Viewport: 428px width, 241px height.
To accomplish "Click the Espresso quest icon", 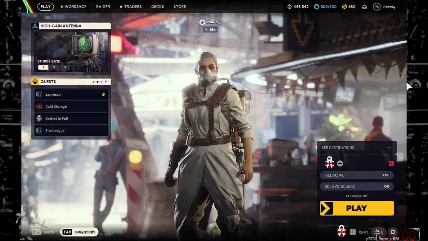I will [39, 94].
